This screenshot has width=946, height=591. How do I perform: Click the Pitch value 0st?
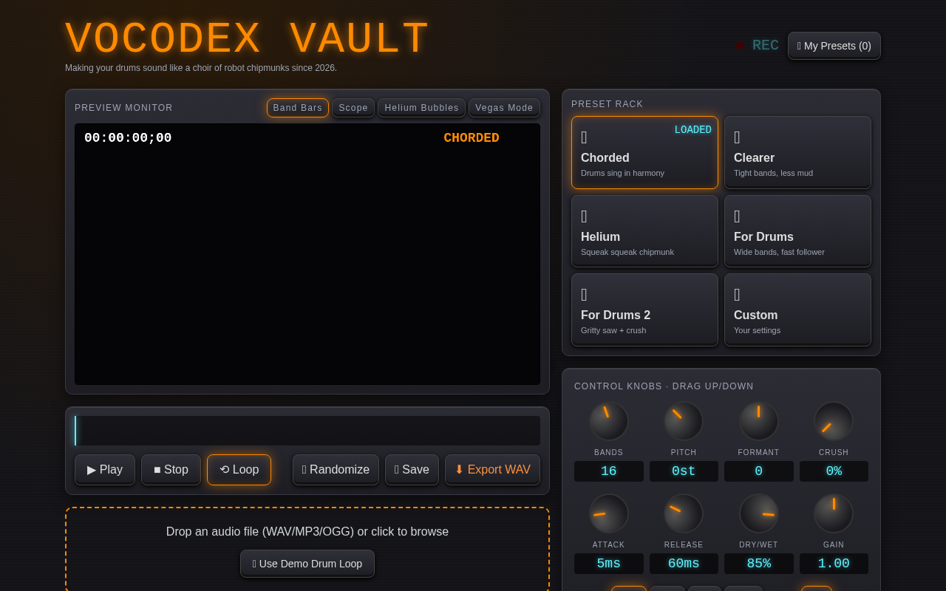[684, 471]
